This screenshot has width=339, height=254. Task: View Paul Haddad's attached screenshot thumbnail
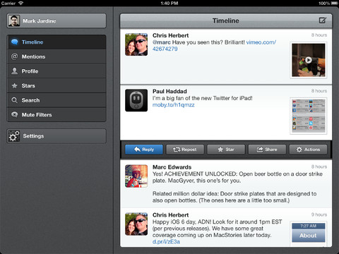pyautogui.click(x=309, y=116)
